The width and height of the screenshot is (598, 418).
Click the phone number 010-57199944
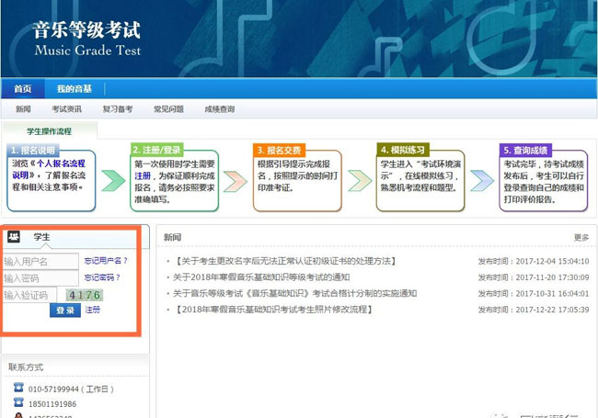[x=53, y=390]
